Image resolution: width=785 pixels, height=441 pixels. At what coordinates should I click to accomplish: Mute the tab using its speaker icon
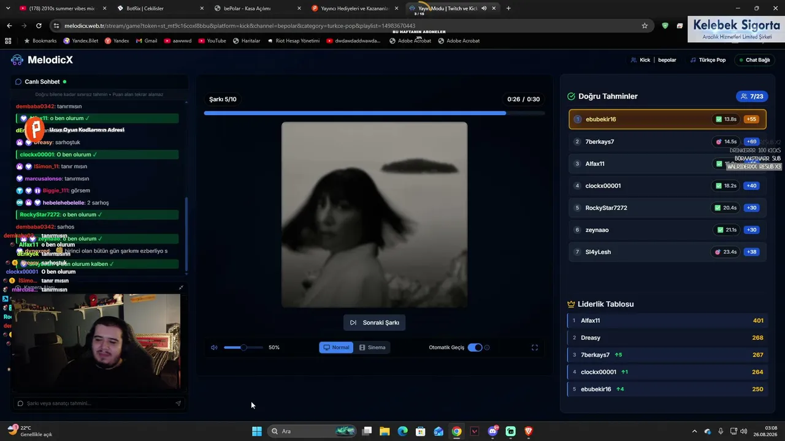click(484, 9)
